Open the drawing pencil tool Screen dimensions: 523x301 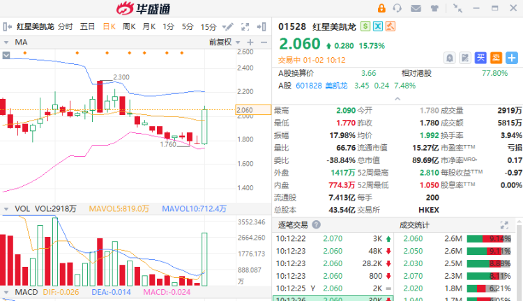point(227,26)
